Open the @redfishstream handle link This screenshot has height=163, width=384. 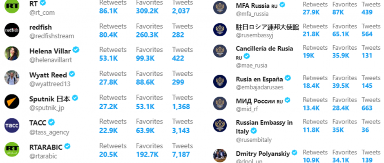point(51,36)
